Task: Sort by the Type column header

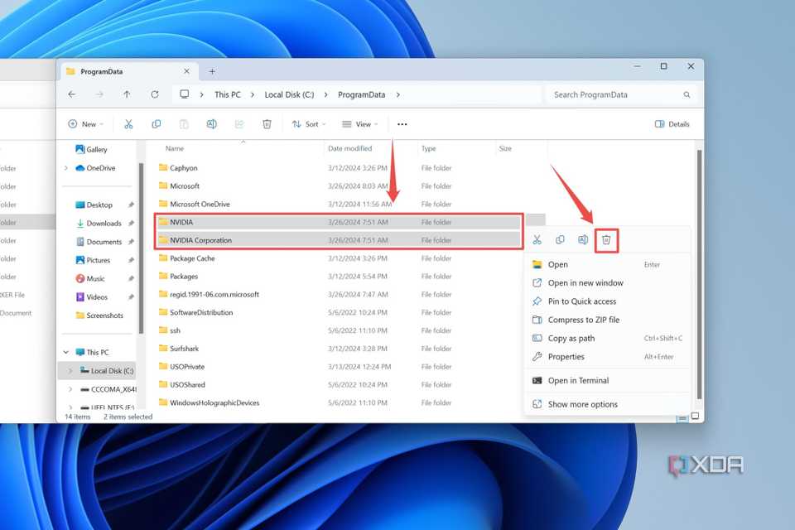Action: tap(428, 148)
